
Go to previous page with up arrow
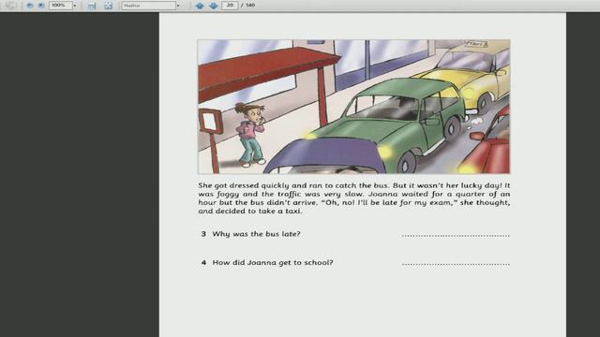(200, 6)
